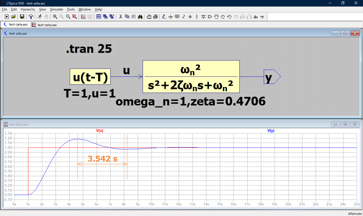Switch to test-zeta.asc tab

(16, 25)
